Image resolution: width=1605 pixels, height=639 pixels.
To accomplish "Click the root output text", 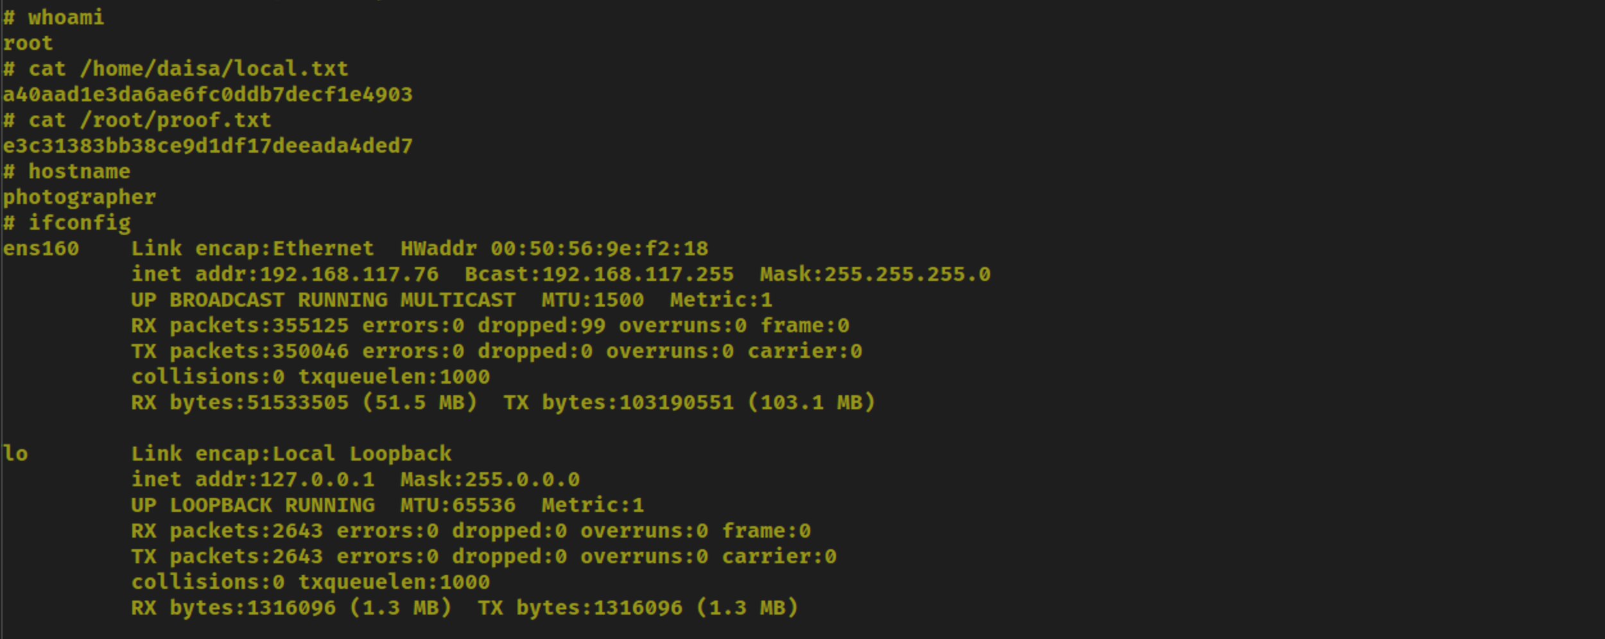I will coord(28,43).
